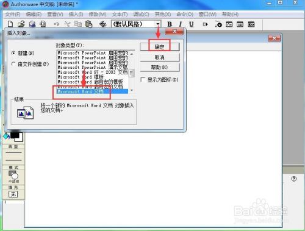Click the object list scroll-down arrow

(x=132, y=90)
